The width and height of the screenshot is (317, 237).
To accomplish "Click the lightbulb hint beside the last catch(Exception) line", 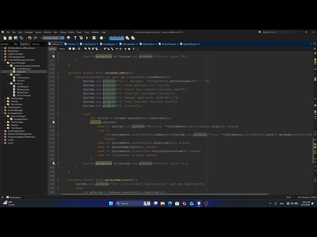I will 53,163.
